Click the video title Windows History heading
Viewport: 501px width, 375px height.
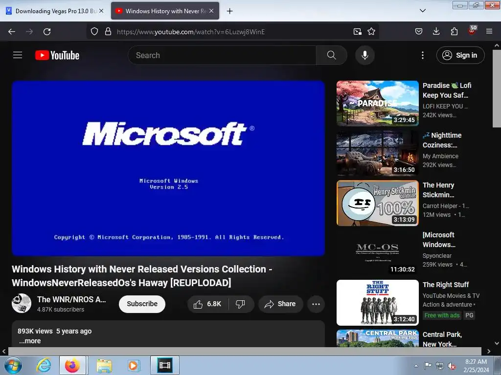pyautogui.click(x=142, y=276)
